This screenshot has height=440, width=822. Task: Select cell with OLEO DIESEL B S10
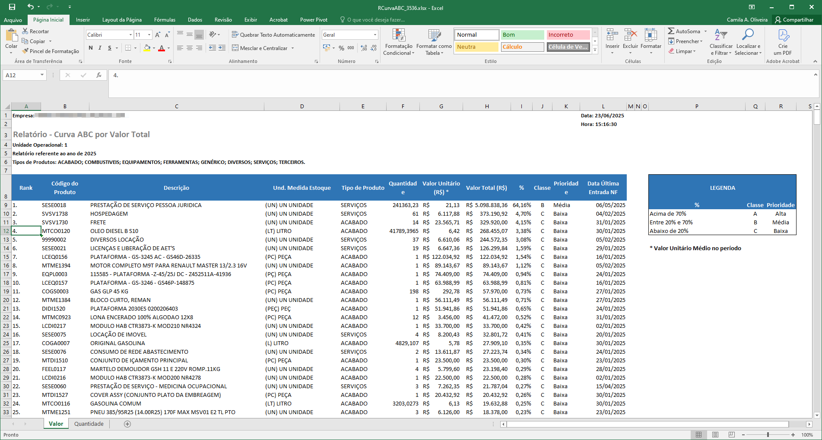pos(176,231)
